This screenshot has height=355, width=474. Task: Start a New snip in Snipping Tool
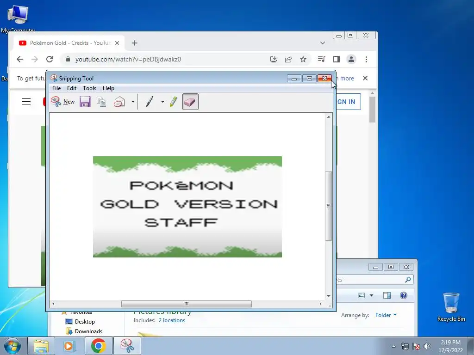click(62, 102)
